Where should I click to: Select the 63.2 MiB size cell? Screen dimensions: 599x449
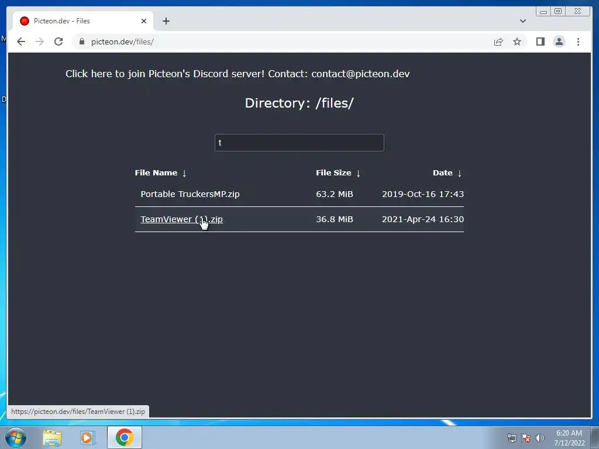pos(334,194)
